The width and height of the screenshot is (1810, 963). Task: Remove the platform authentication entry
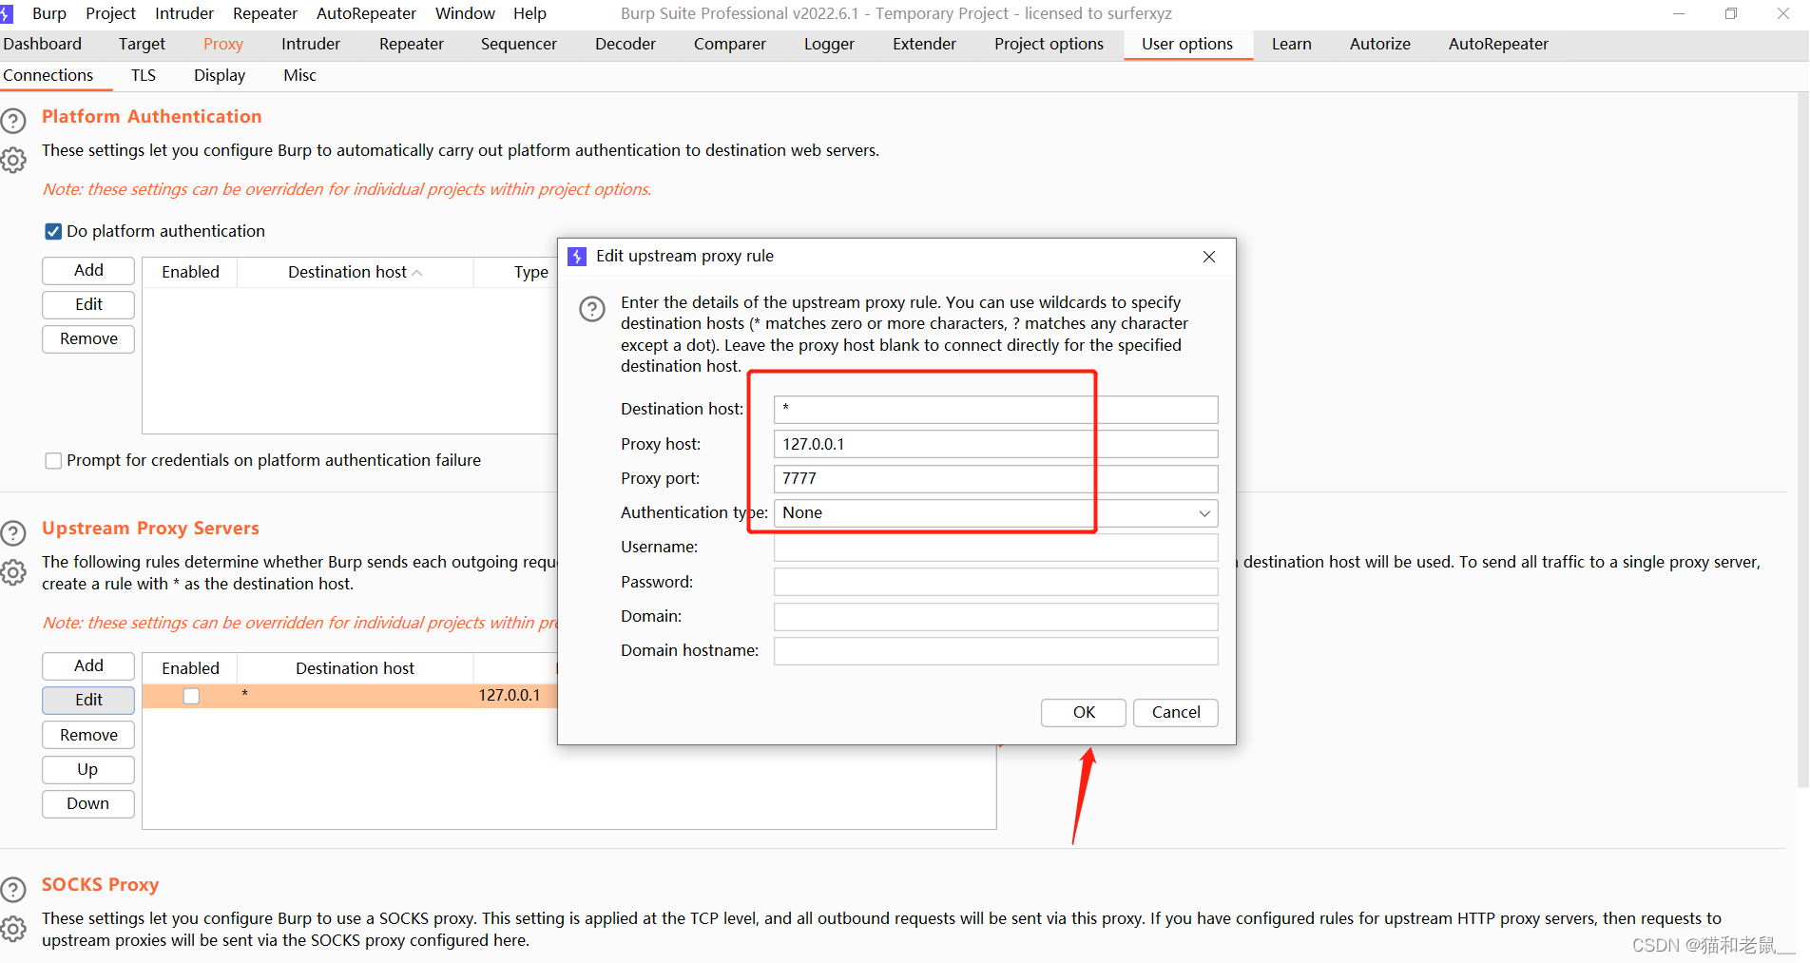point(88,339)
